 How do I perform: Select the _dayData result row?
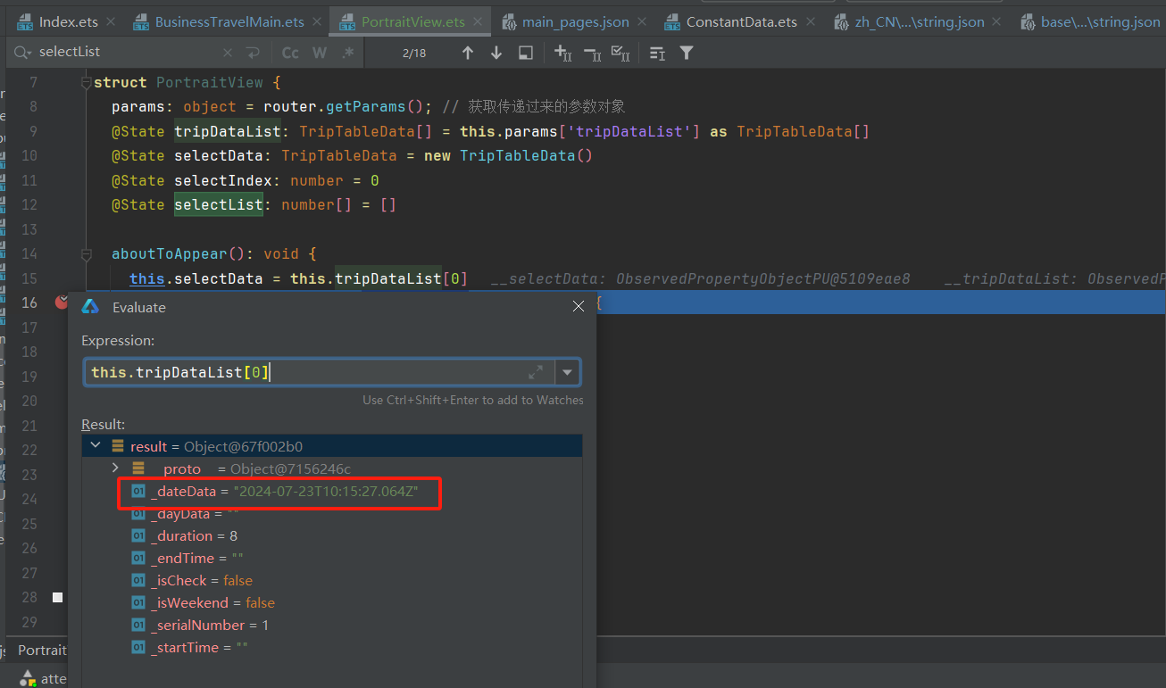pos(332,514)
